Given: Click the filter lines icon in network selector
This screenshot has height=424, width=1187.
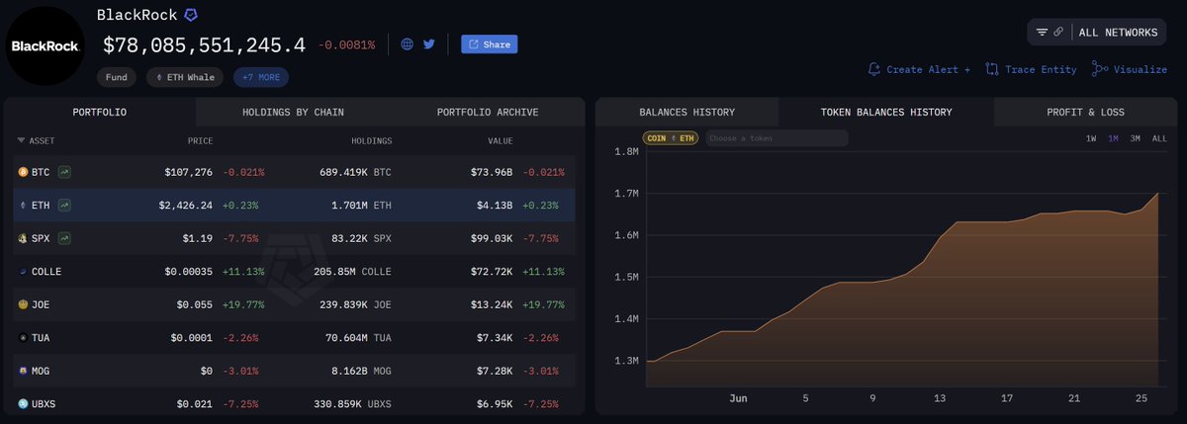Looking at the screenshot, I should coord(1042,33).
